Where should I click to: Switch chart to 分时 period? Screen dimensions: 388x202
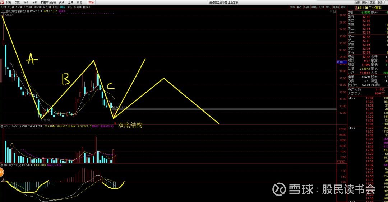pos(4,7)
